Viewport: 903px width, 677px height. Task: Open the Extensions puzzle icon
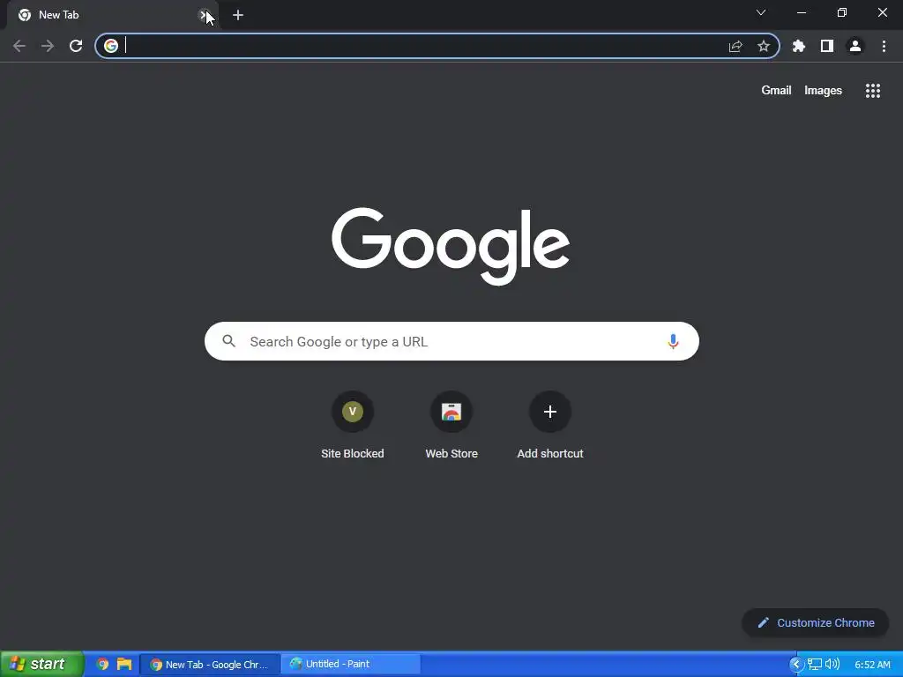799,46
